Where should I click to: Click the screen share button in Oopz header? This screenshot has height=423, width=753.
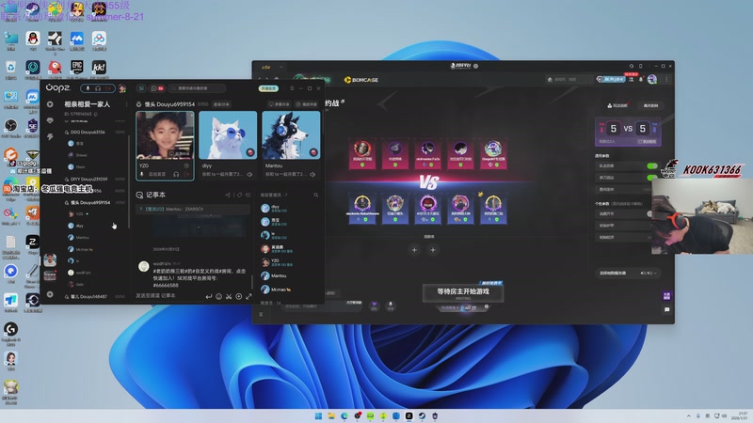point(279,104)
